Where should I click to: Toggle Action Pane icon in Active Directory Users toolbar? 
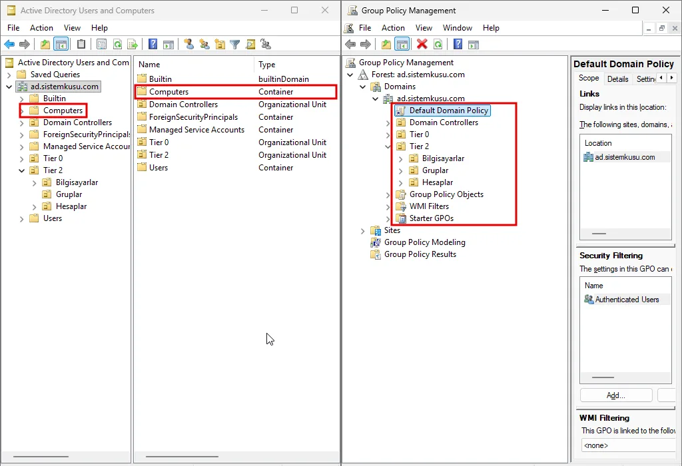[169, 45]
